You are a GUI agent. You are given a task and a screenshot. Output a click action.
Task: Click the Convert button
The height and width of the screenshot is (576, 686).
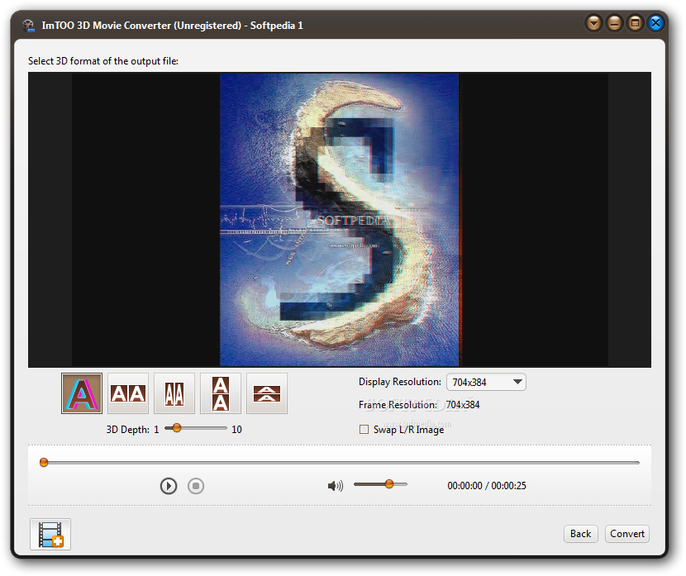627,534
